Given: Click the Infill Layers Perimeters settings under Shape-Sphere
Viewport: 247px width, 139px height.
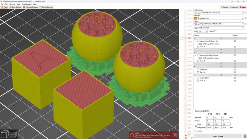Looking at the screenshot, I should pyautogui.click(x=211, y=58).
